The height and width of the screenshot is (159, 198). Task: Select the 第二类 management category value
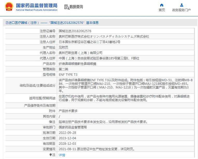[x=63, y=69]
